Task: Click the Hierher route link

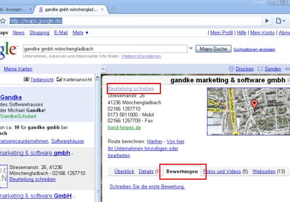Action: coord(155,141)
